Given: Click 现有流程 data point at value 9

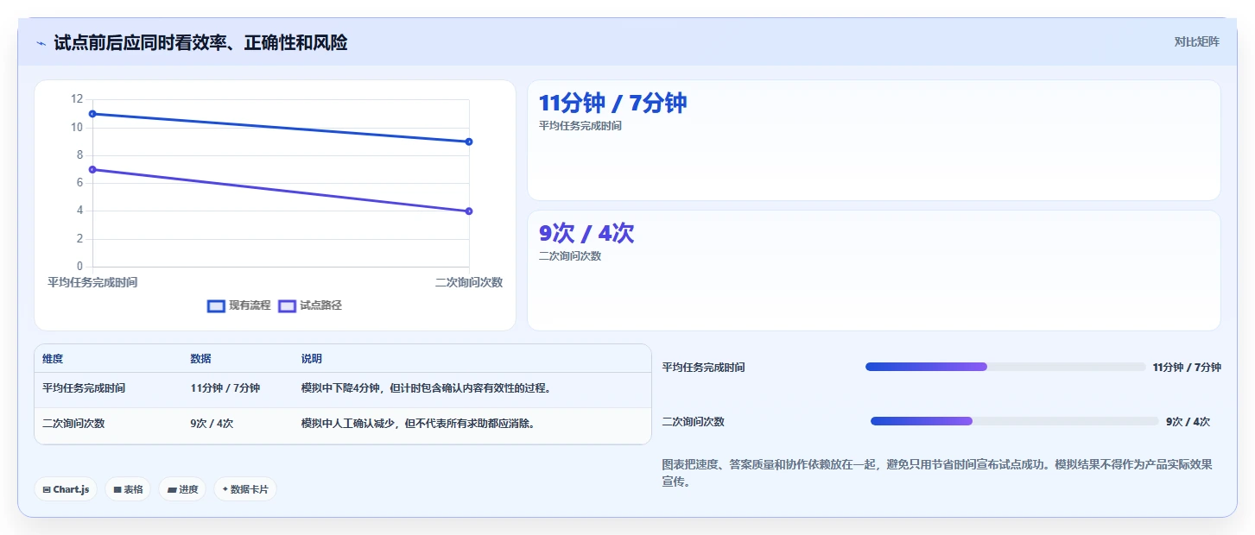Looking at the screenshot, I should [x=469, y=142].
